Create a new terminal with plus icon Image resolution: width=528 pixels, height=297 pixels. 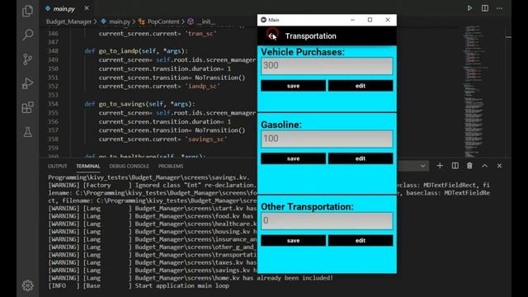440,166
